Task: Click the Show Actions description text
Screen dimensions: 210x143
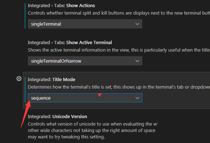Action: (x=119, y=13)
